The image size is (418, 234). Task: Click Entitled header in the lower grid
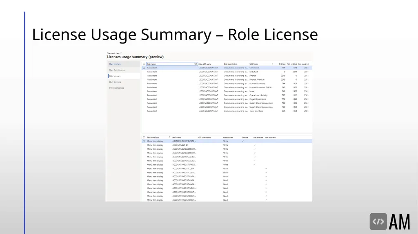(x=245, y=138)
